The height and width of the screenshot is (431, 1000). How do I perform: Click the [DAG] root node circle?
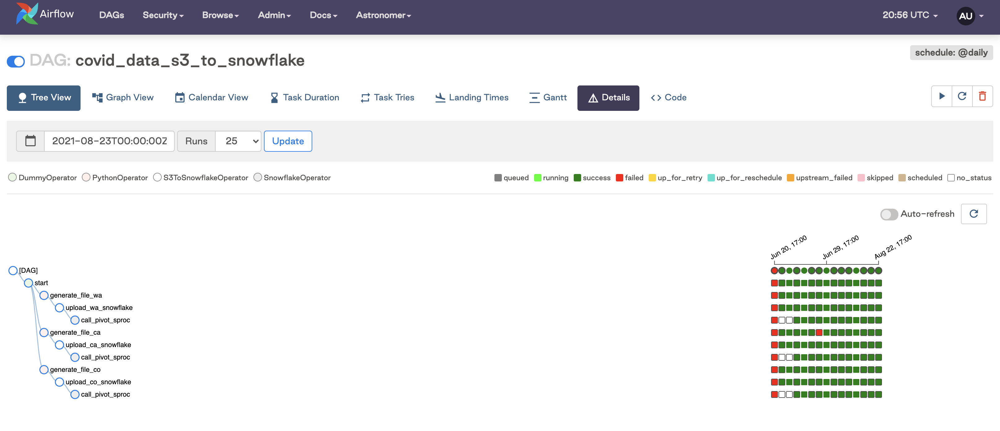13,270
